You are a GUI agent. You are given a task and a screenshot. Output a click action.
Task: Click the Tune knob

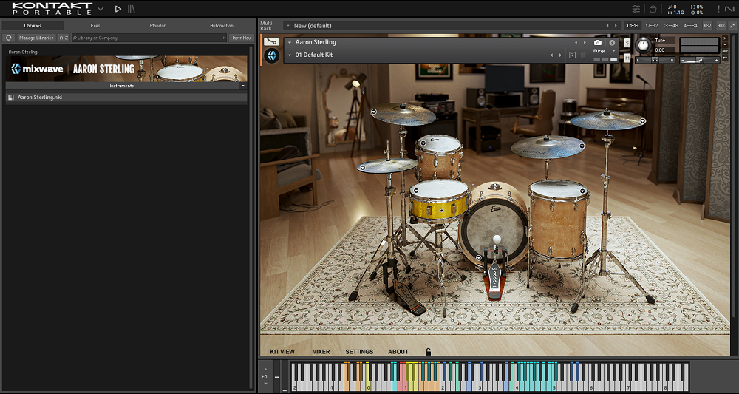pyautogui.click(x=643, y=45)
